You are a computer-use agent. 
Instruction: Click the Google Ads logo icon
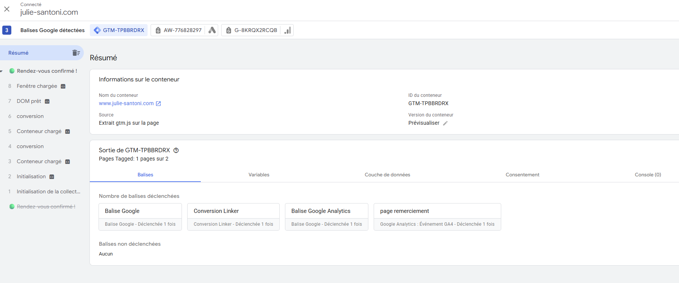(x=212, y=30)
